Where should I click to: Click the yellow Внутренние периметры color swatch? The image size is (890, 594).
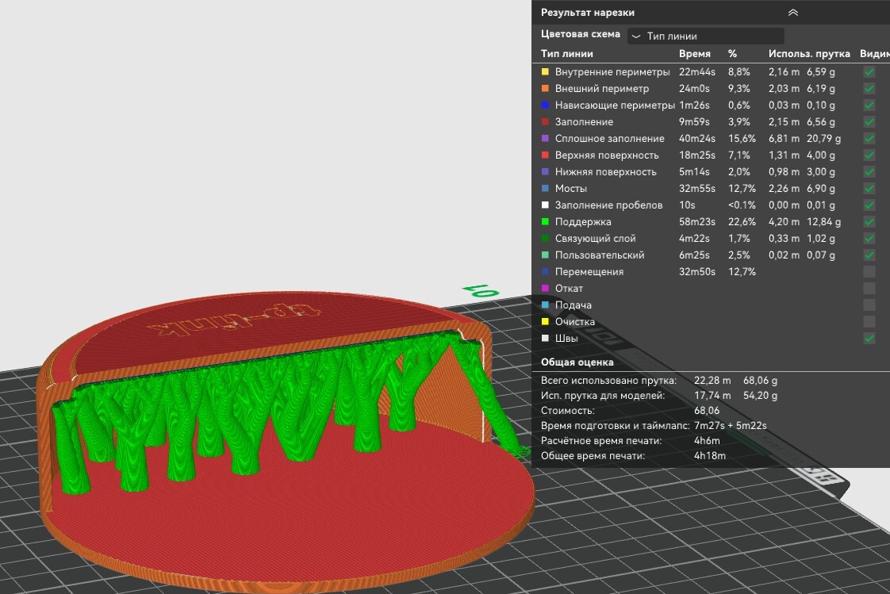pyautogui.click(x=545, y=72)
